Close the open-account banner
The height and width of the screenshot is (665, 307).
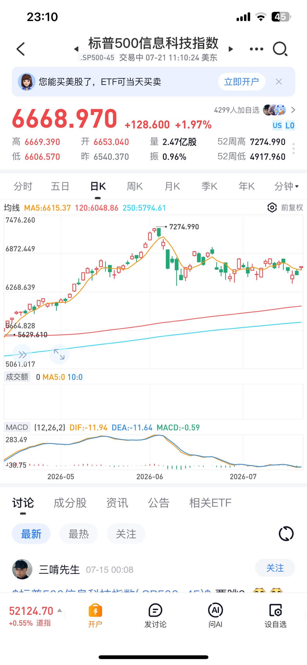(x=279, y=82)
